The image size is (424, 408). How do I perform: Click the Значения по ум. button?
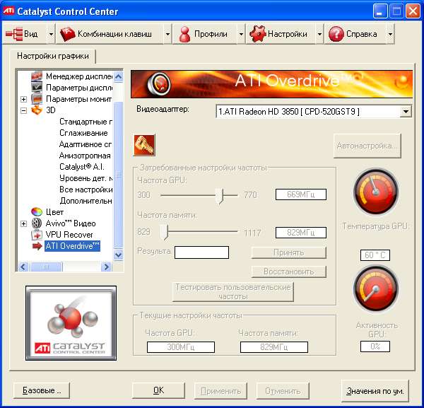pyautogui.click(x=375, y=391)
